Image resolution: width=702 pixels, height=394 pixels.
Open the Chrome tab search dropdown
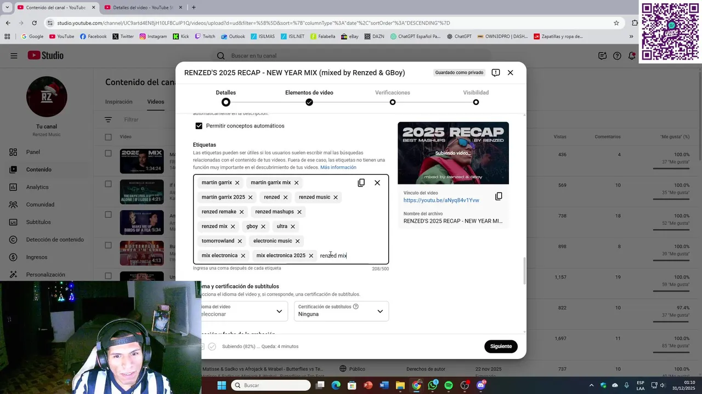[x=7, y=7]
